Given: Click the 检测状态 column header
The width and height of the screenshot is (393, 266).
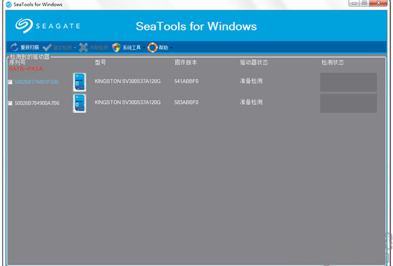Looking at the screenshot, I should (332, 62).
